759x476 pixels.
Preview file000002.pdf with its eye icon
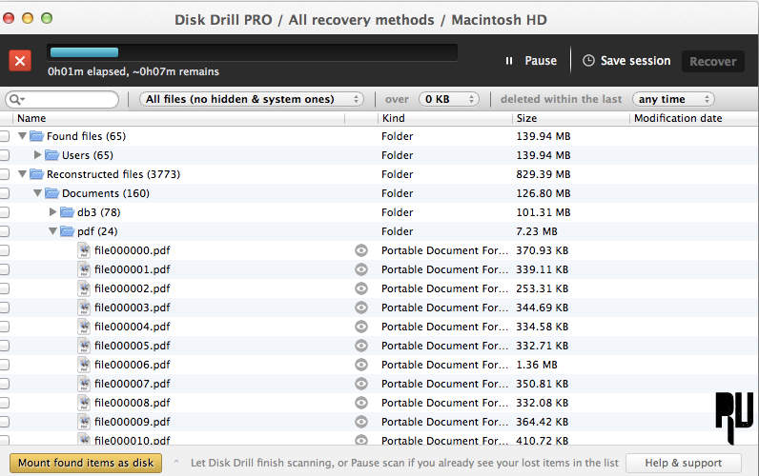tap(361, 288)
